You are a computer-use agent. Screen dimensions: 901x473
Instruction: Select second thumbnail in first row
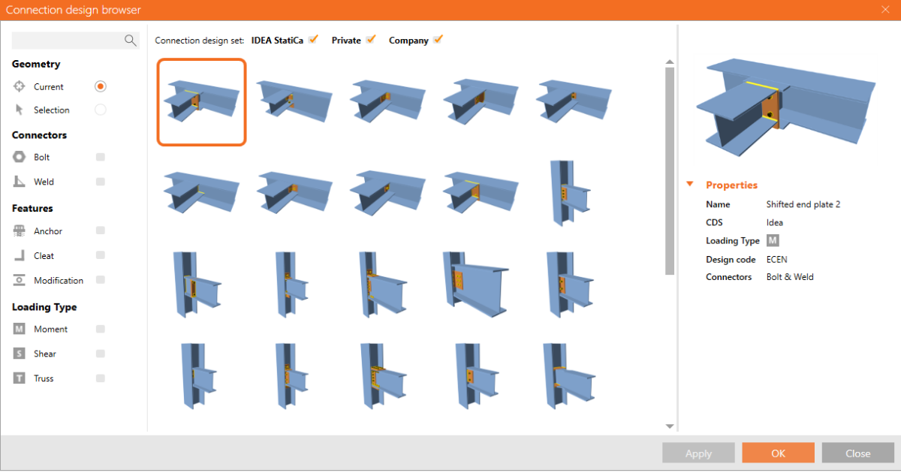pos(294,101)
